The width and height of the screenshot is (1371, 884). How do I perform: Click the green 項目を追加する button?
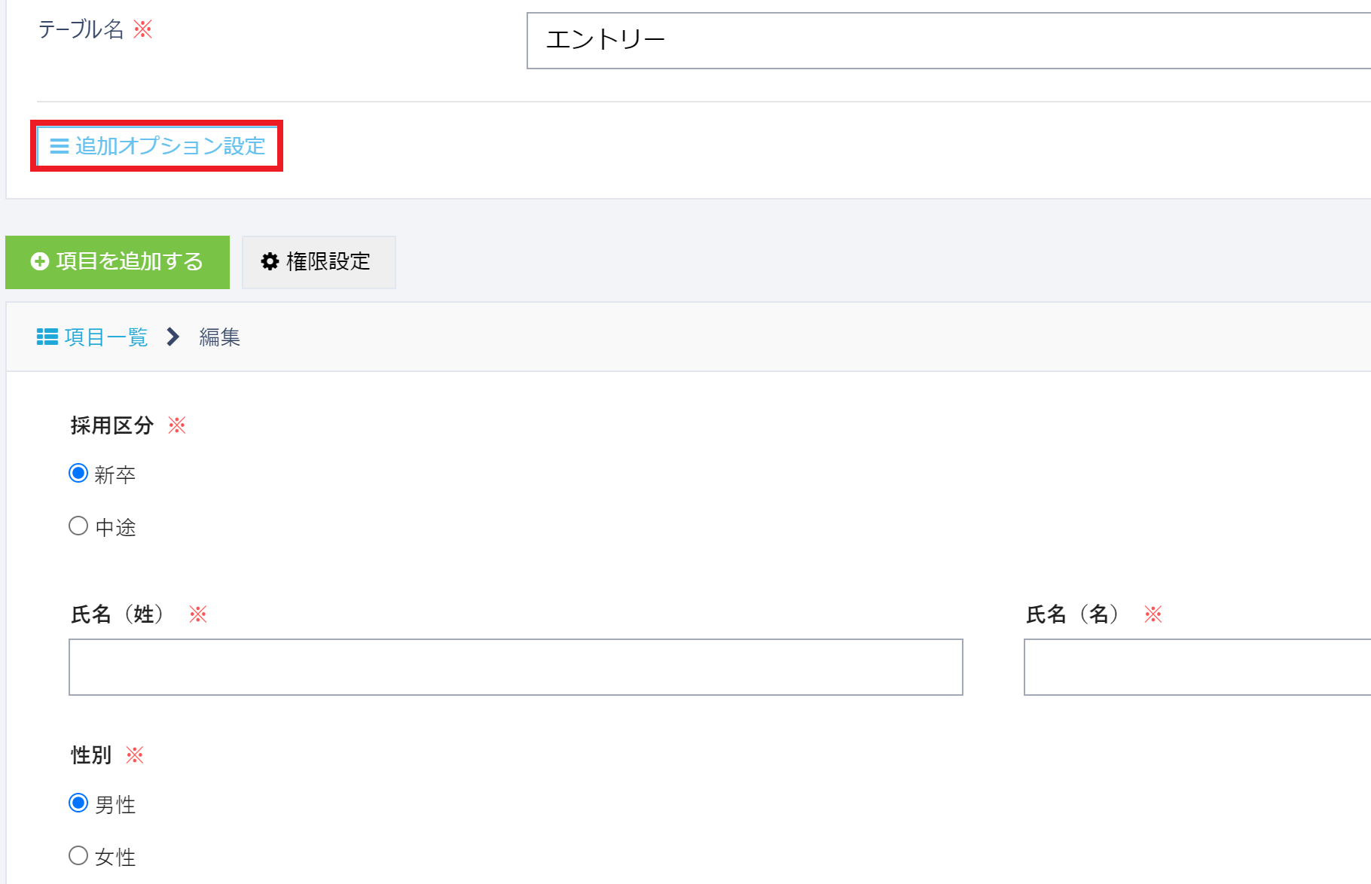[117, 262]
